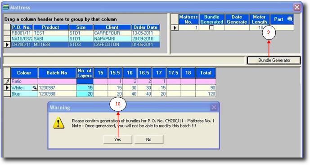
Task: Select the NA10/037 SABI order row
Action: (x=82, y=39)
